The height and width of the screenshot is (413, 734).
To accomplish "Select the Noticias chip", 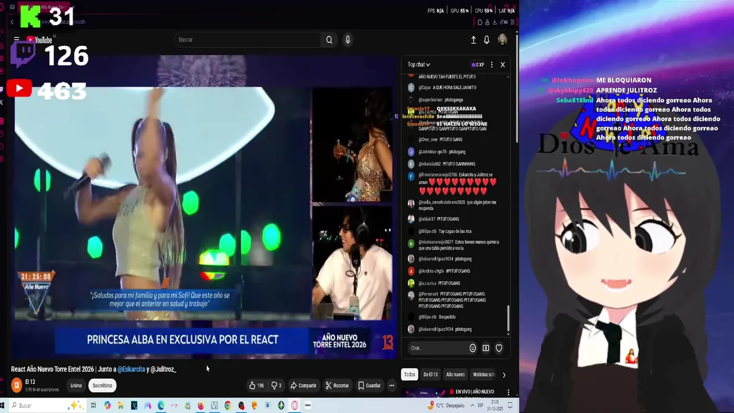I will 483,375.
